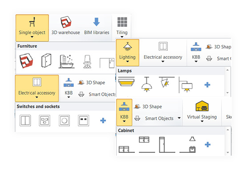Viewport: 247px width, 170px height.
Task: Expand Tiling dropdown arrow
Action: pyautogui.click(x=122, y=37)
